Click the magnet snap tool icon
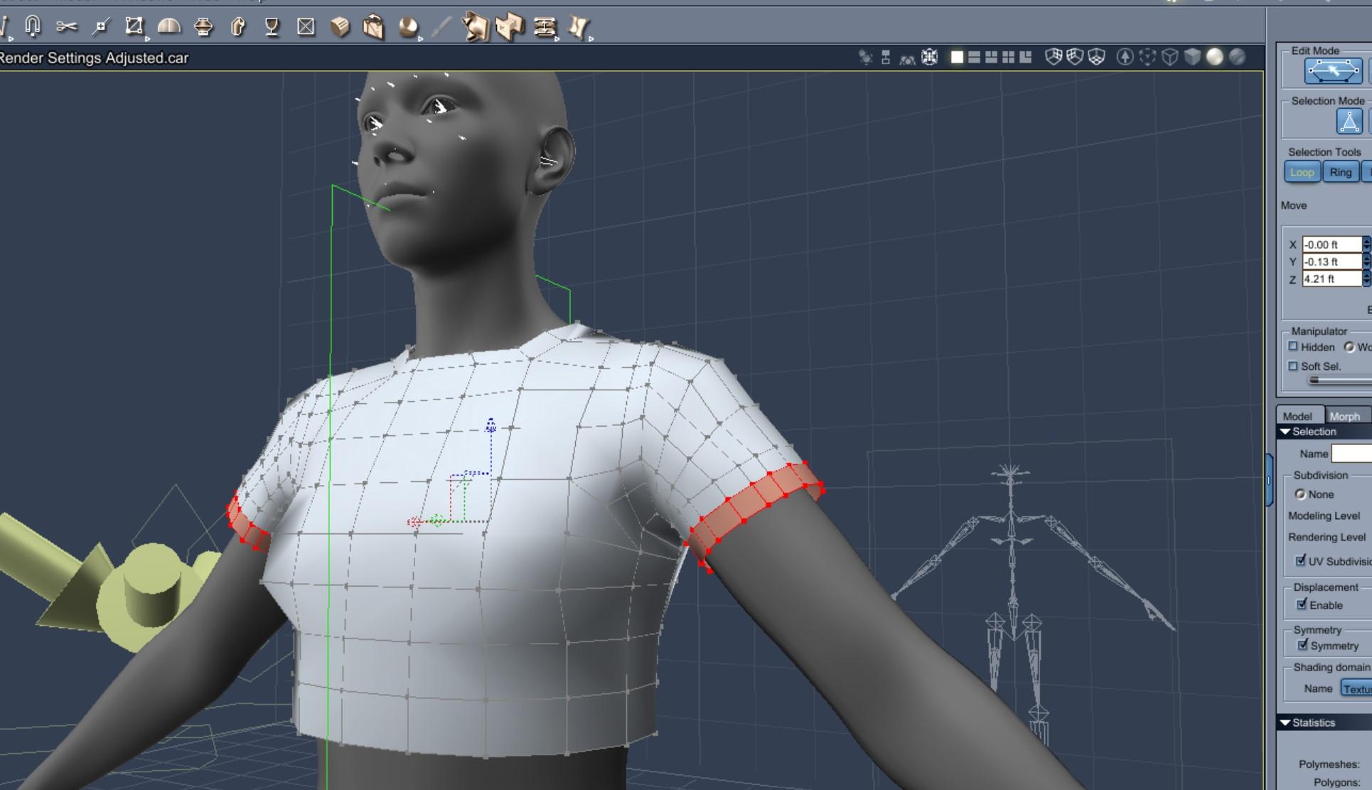Image resolution: width=1372 pixels, height=790 pixels. coord(33,27)
